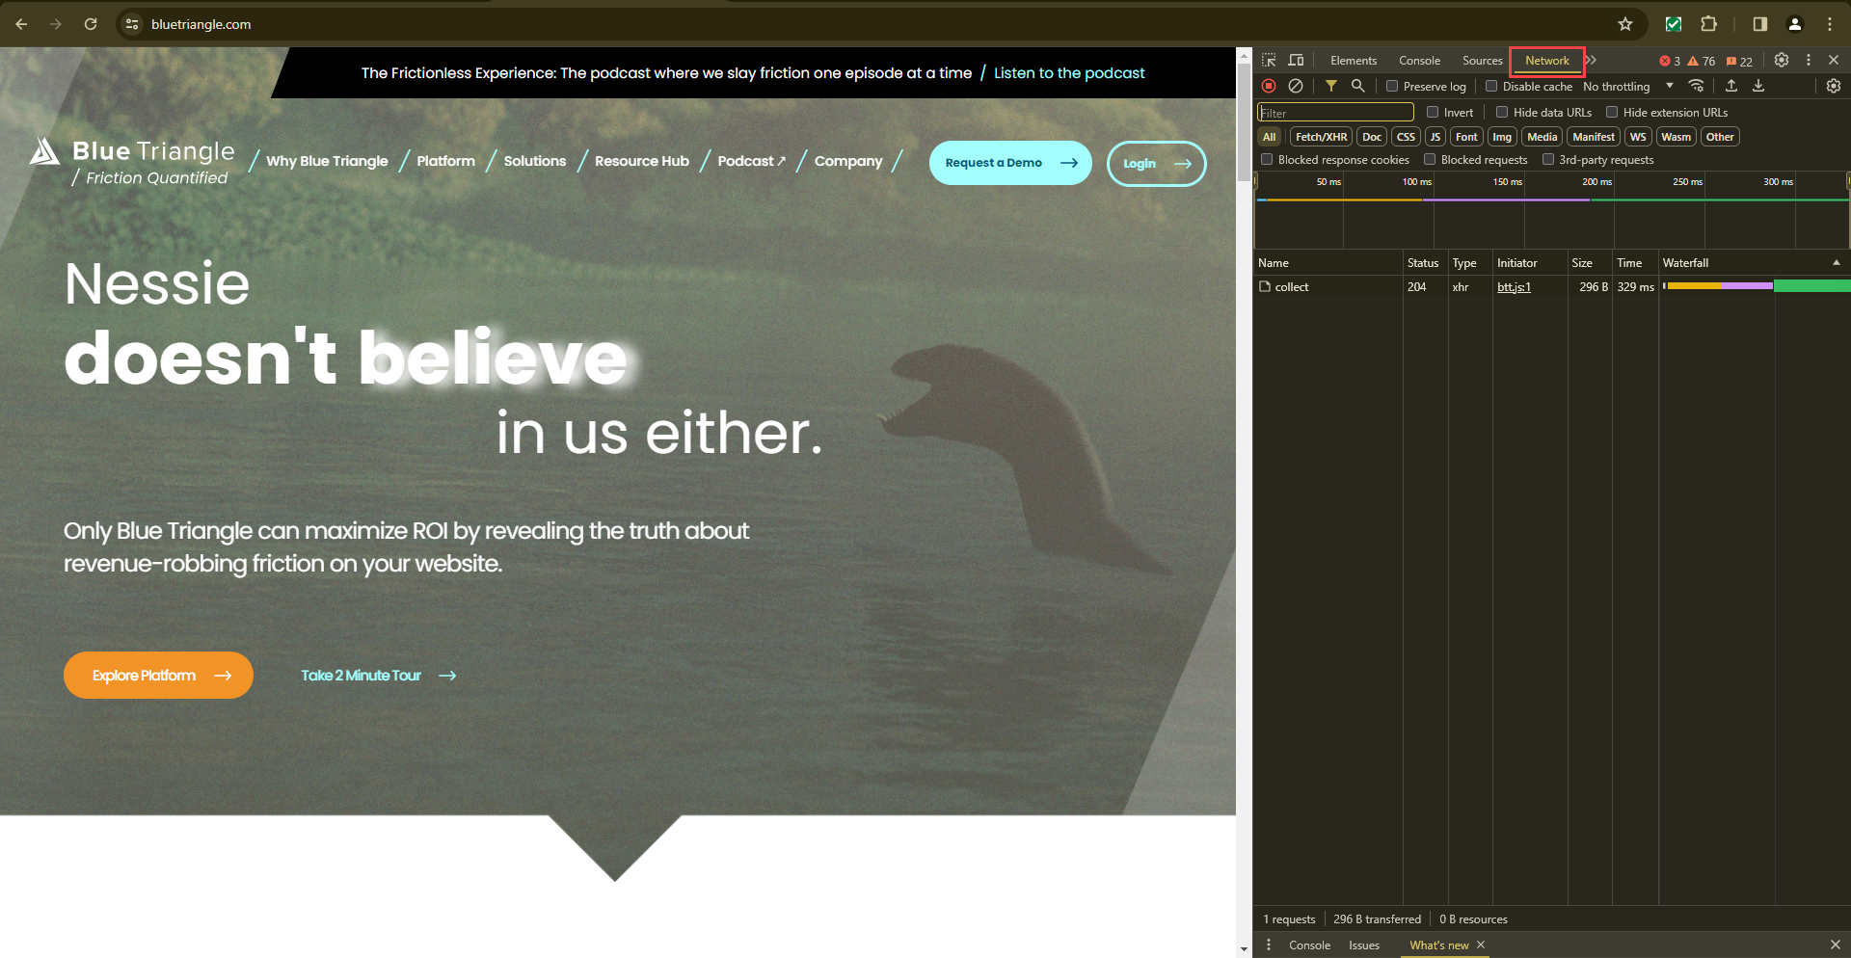Viewport: 1851px width, 958px height.
Task: Switch to the Sources tab
Action: 1482,60
